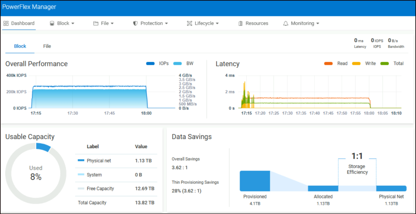The height and width of the screenshot is (214, 416).
Task: Click the System row value 0 B
Action: 138,175
